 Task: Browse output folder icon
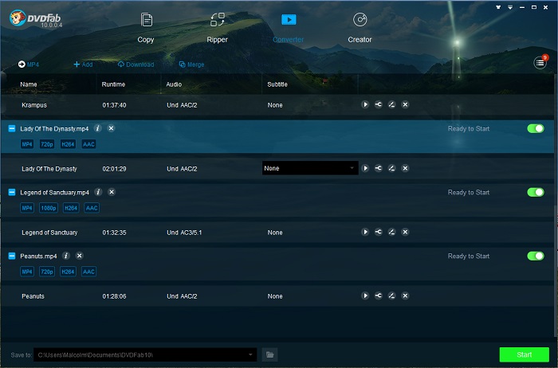pyautogui.click(x=269, y=354)
